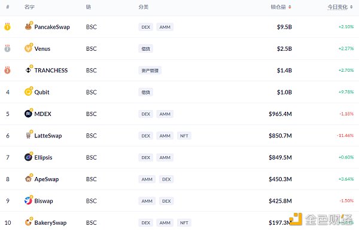
Task: Click the gold first-place medal icon
Action: 7,27
